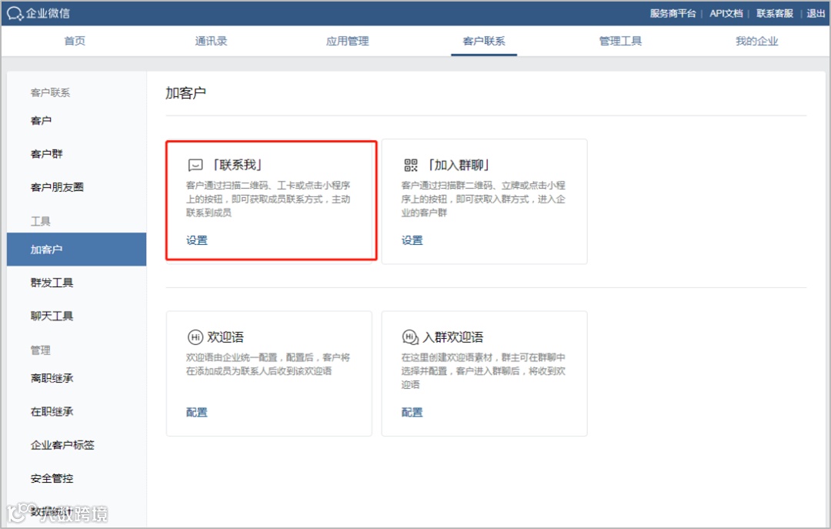
Task: Click 配置 under 欢迎语 card
Action: (197, 412)
